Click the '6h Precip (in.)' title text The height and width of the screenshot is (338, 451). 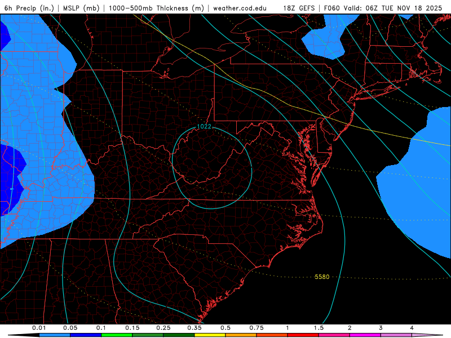click(x=29, y=8)
